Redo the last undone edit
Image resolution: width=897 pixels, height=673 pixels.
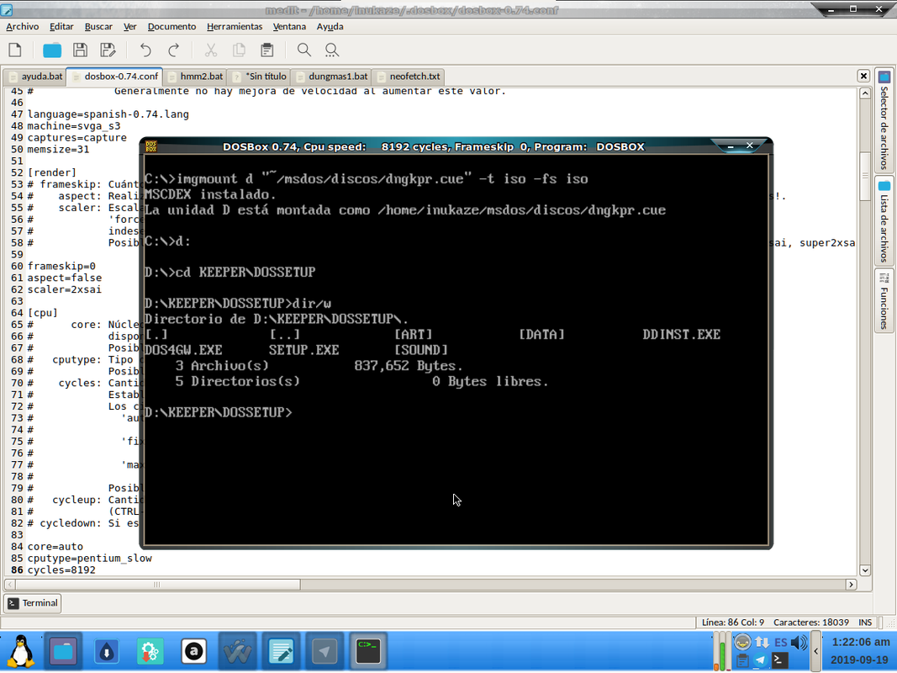(x=174, y=50)
